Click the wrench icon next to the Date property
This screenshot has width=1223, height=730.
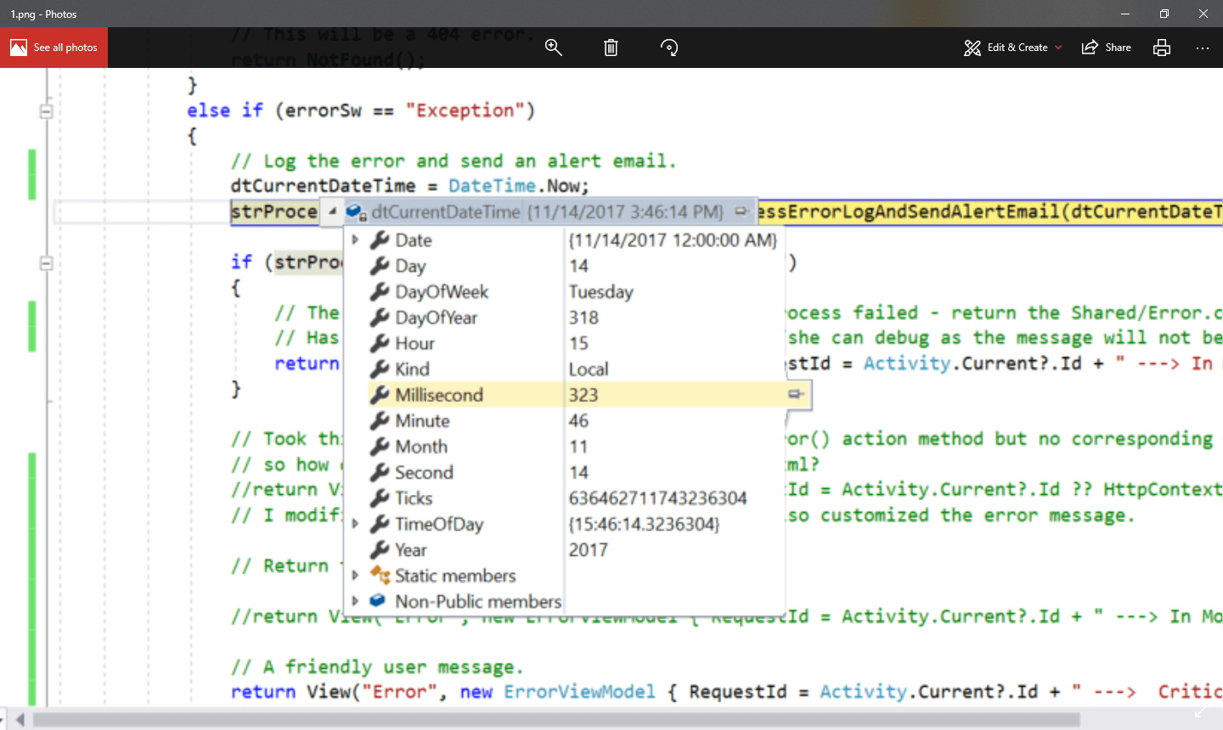(377, 240)
